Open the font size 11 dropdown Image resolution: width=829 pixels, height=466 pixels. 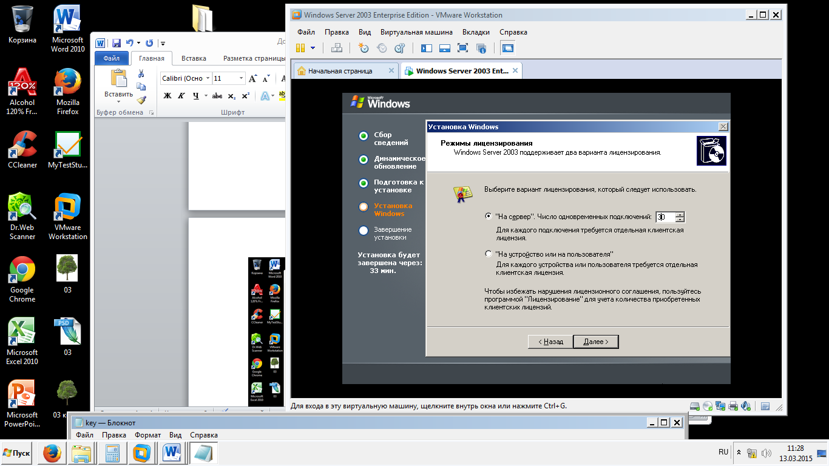pyautogui.click(x=242, y=78)
